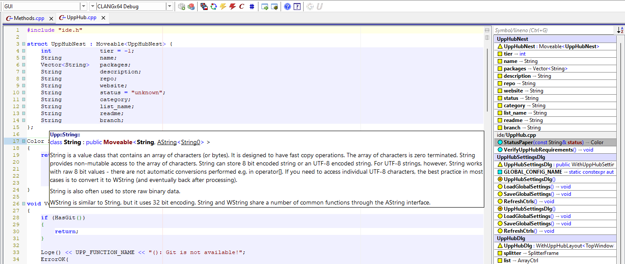
Task: Click the dark red C icon
Action: 242,7
